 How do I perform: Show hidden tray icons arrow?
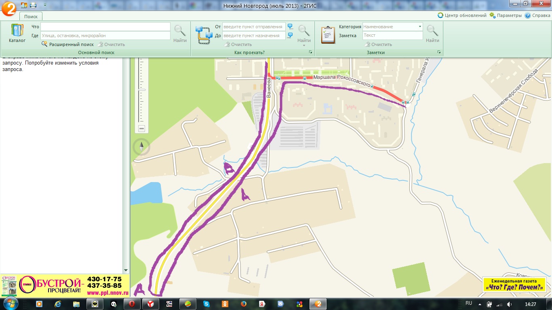(x=480, y=304)
